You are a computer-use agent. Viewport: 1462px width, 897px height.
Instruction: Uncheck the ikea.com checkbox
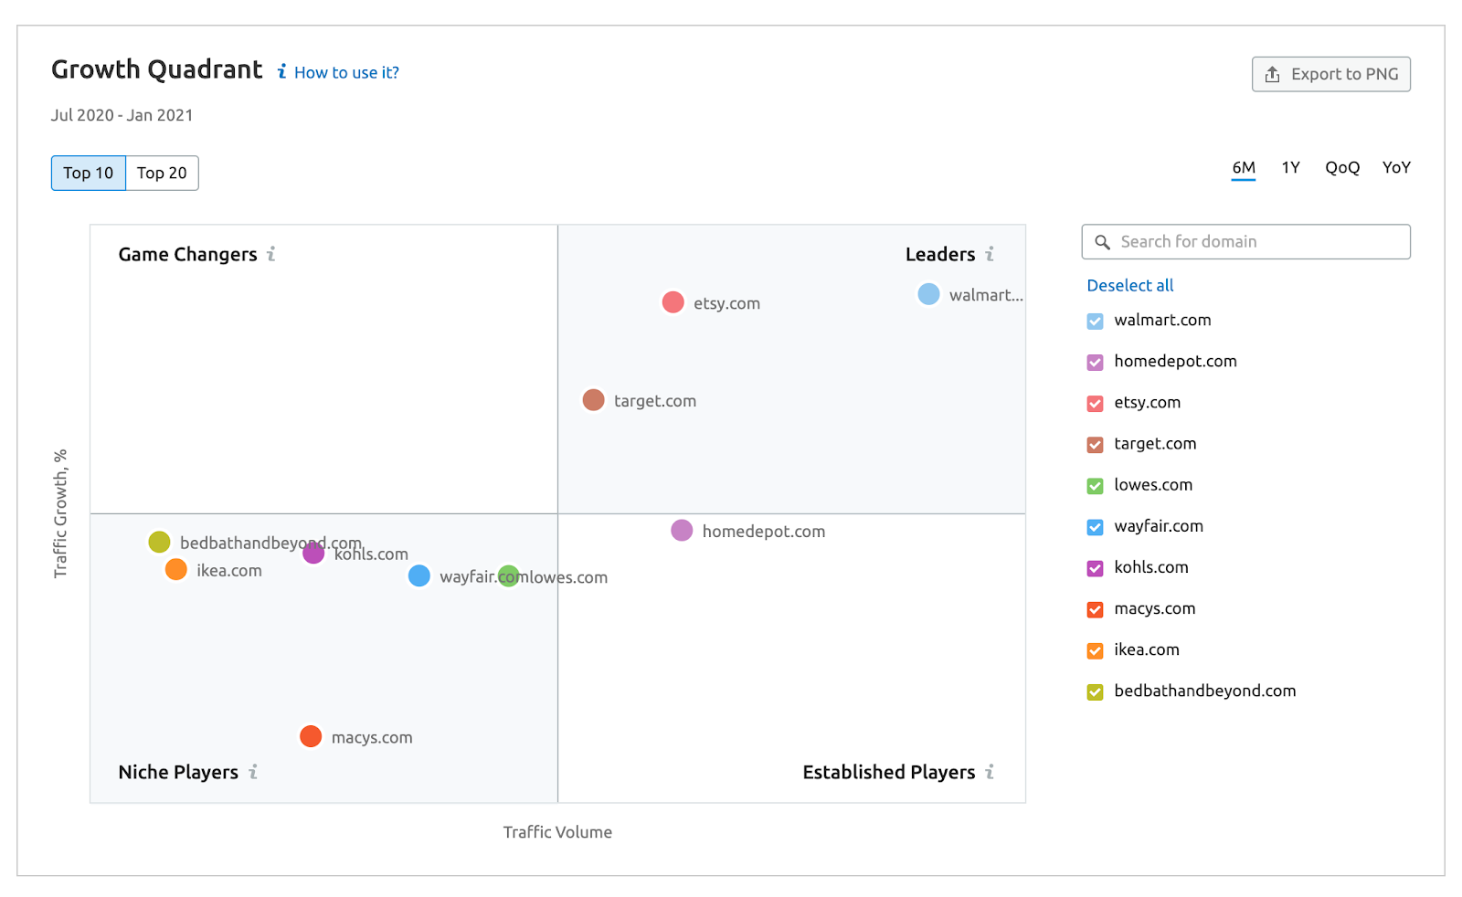click(x=1095, y=651)
